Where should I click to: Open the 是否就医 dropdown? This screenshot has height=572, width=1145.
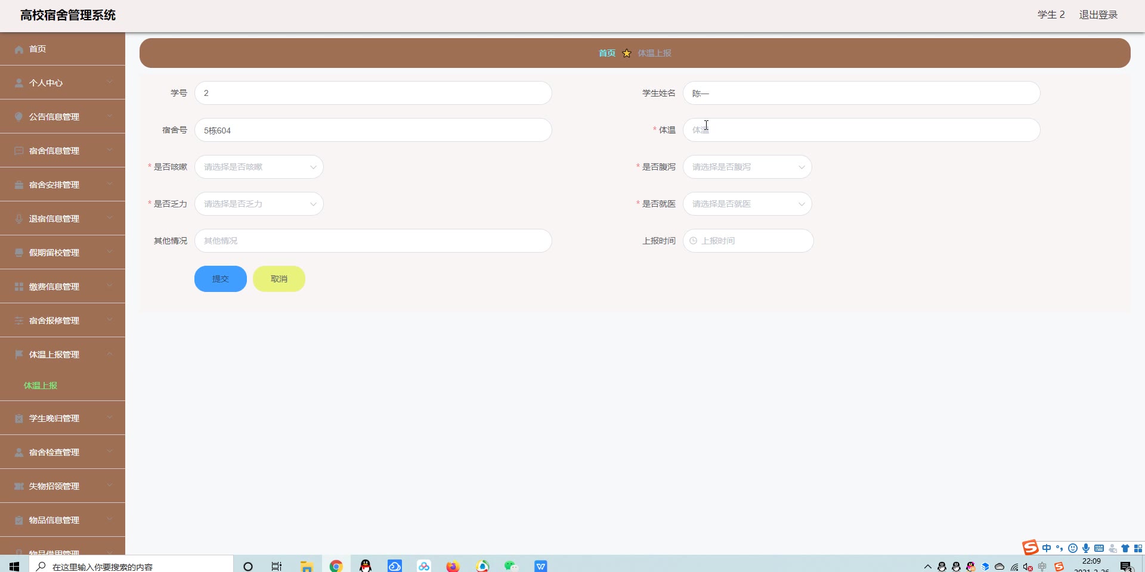tap(747, 204)
